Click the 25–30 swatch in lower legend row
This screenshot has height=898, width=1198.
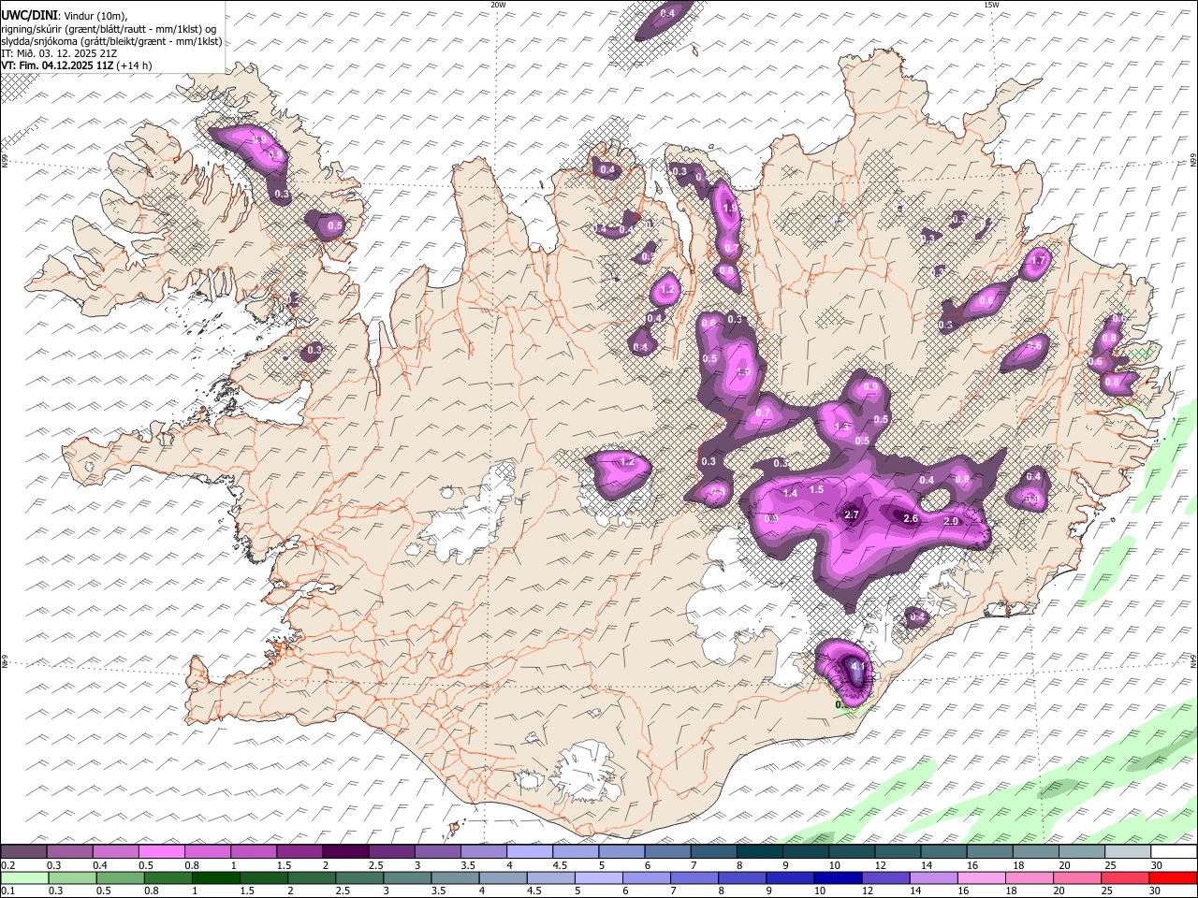(x=1125, y=877)
